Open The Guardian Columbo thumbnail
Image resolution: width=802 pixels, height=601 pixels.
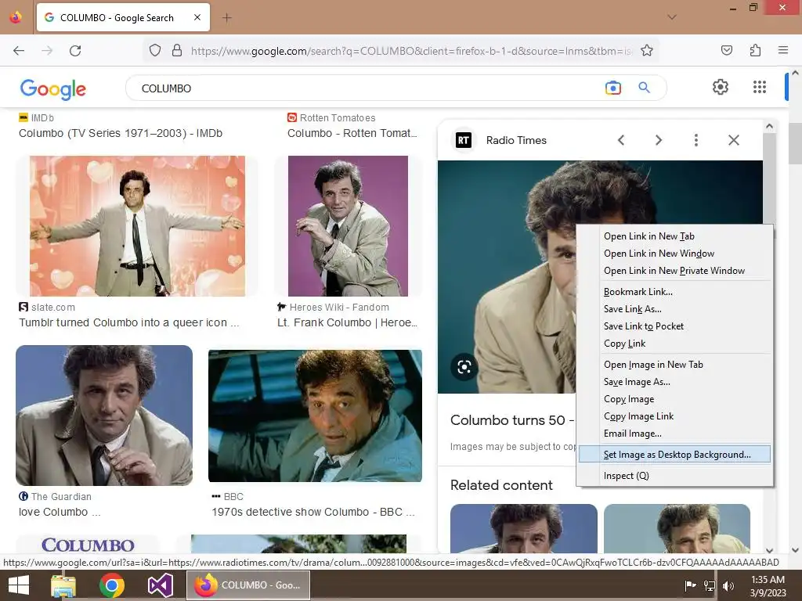[104, 416]
